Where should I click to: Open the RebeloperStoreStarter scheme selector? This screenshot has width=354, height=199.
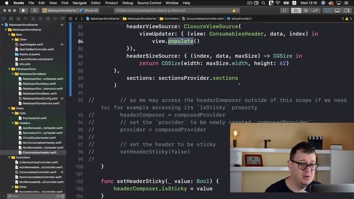(x=60, y=11)
